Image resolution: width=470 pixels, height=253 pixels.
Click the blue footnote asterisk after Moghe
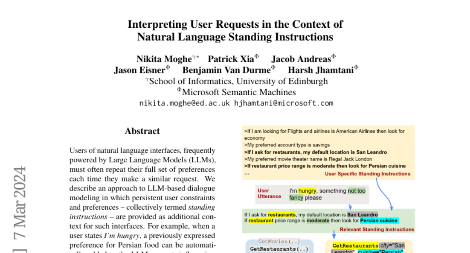(x=198, y=57)
